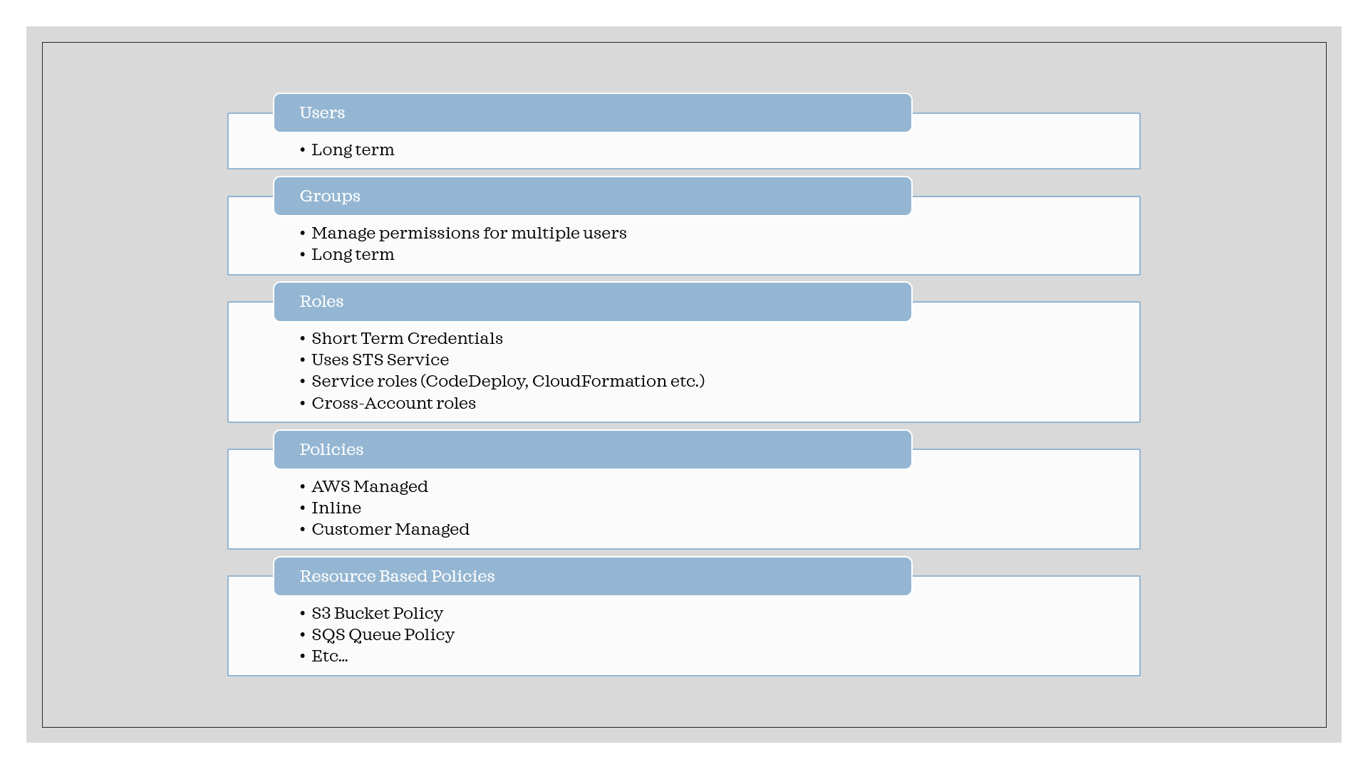Click 'Uses STS Service' bullet

tap(380, 360)
